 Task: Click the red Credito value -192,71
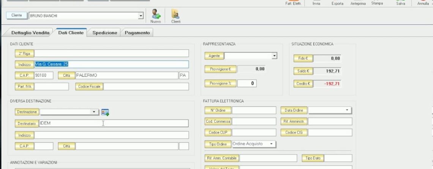(327, 84)
